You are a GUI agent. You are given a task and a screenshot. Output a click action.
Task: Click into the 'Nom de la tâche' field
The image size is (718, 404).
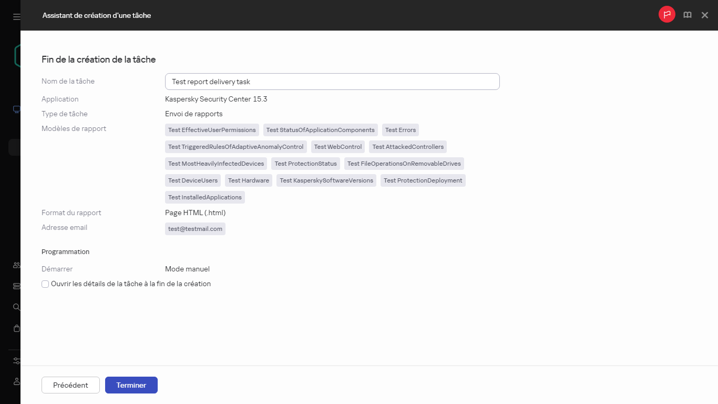point(332,82)
